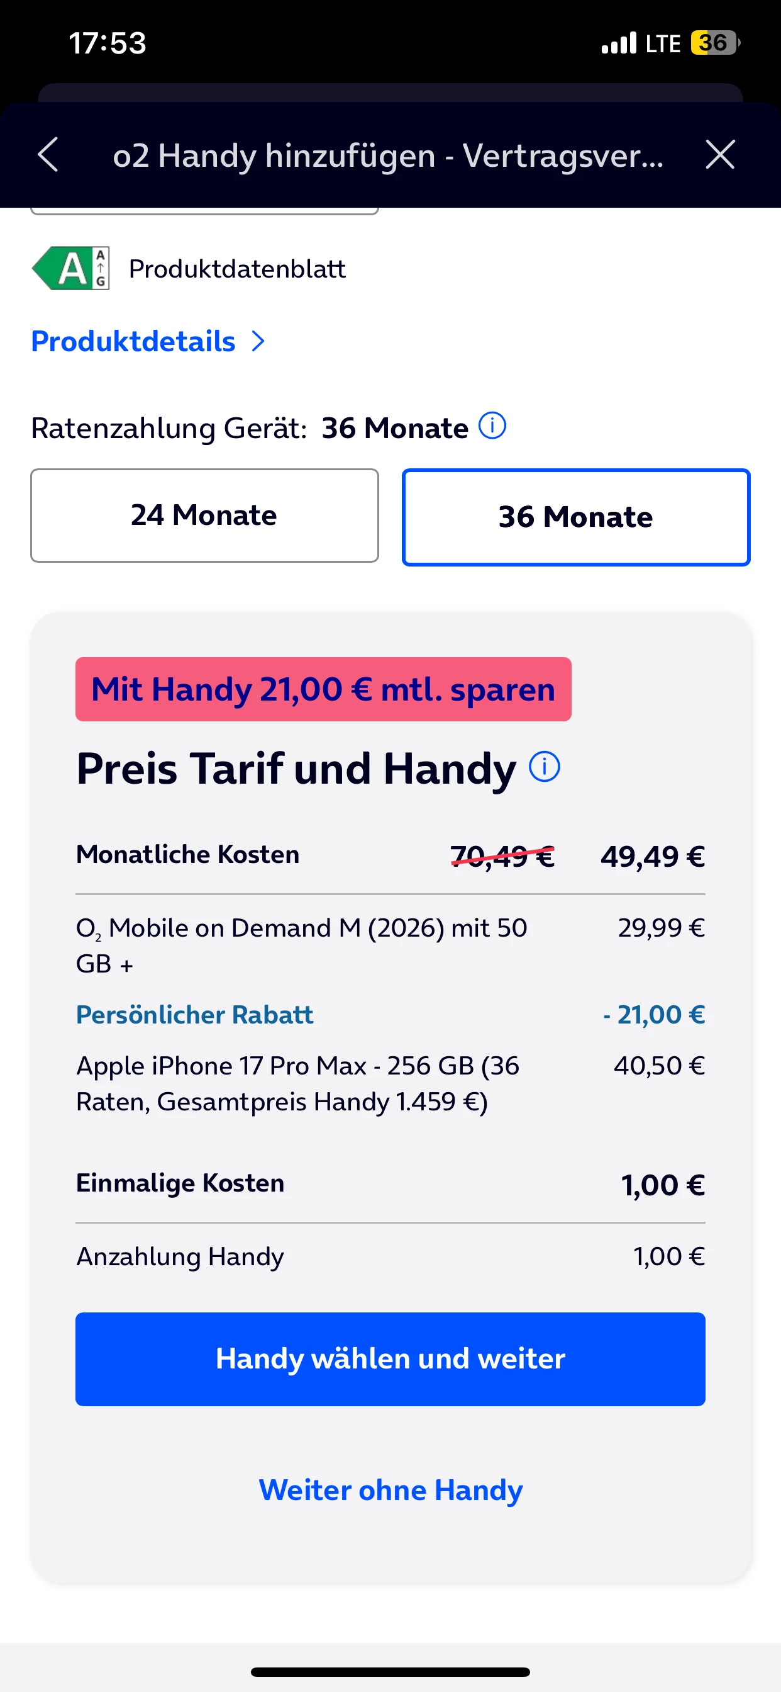Show info for Preis Tarif und Handy

coord(545,767)
